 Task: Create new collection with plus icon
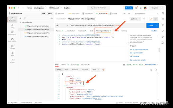pyautogui.click(x=20, y=18)
